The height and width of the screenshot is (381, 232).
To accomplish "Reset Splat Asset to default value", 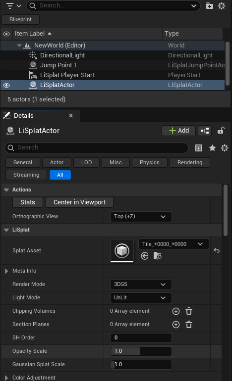I will [x=217, y=250].
